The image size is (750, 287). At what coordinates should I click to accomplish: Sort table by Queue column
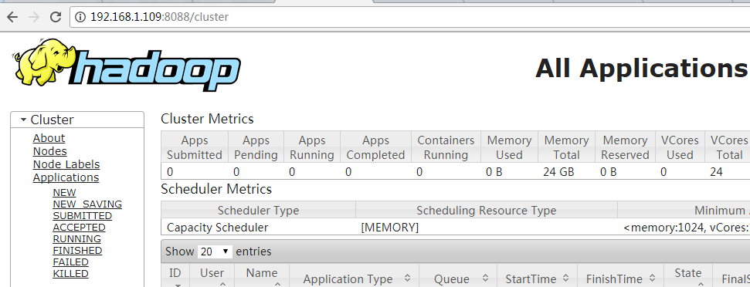click(458, 275)
